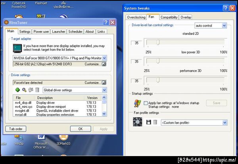238x164 pixels.
Task: Open the Global driver settings dropdown
Action: (x=104, y=90)
